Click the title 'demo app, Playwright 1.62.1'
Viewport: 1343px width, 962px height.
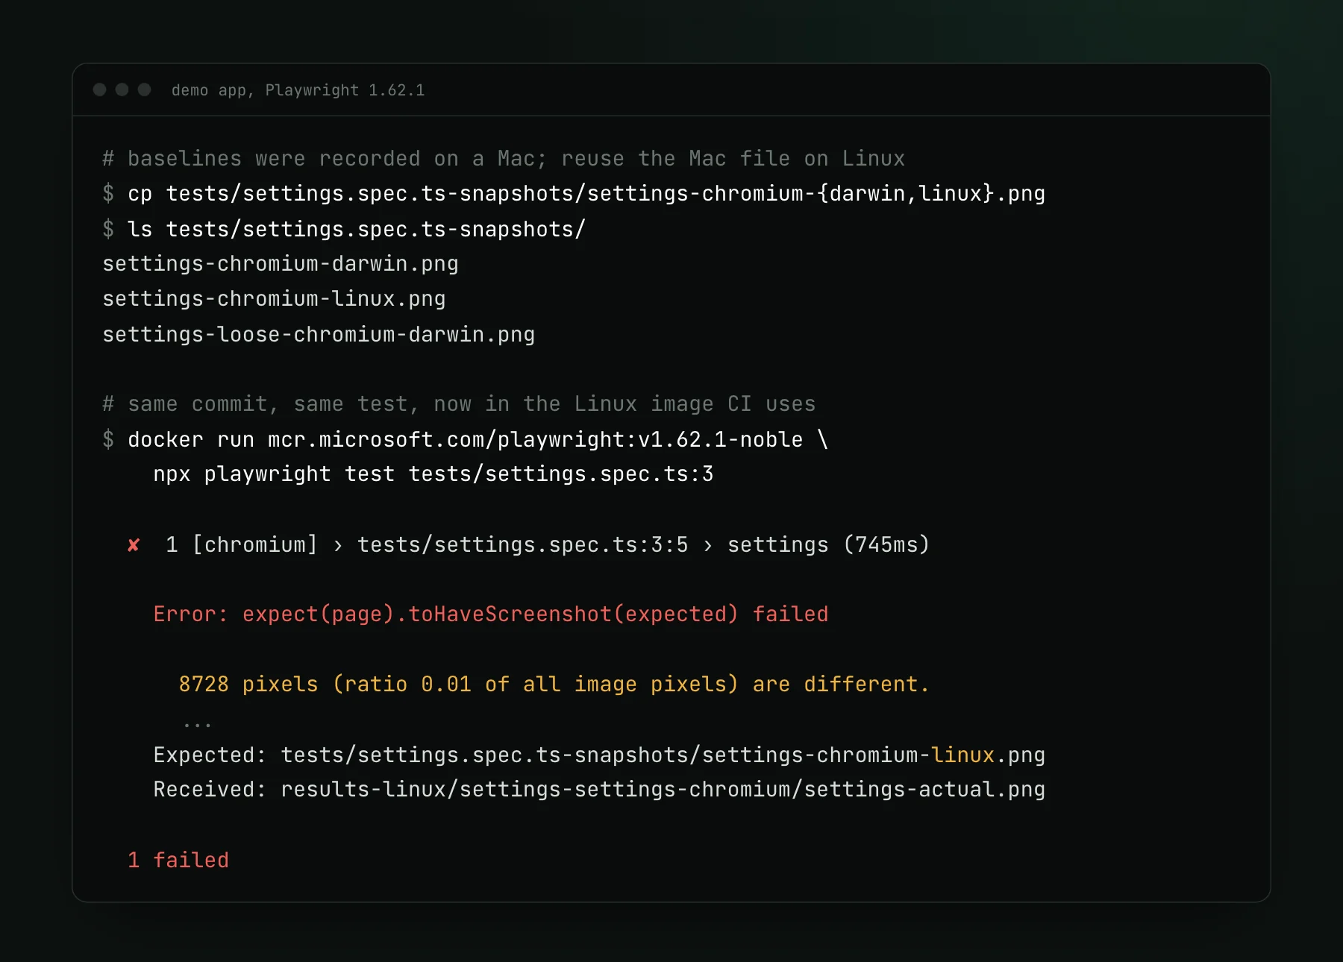click(x=298, y=90)
